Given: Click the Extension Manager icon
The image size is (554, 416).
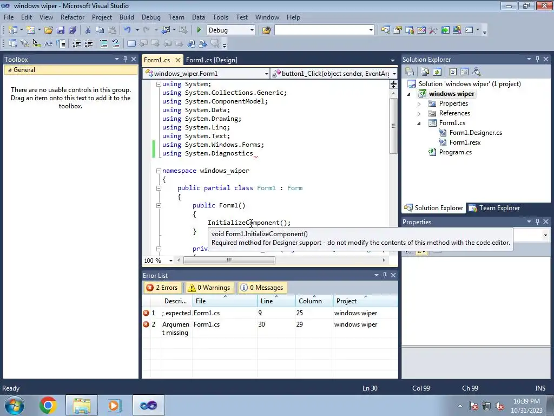Looking at the screenshot, I should (x=457, y=30).
